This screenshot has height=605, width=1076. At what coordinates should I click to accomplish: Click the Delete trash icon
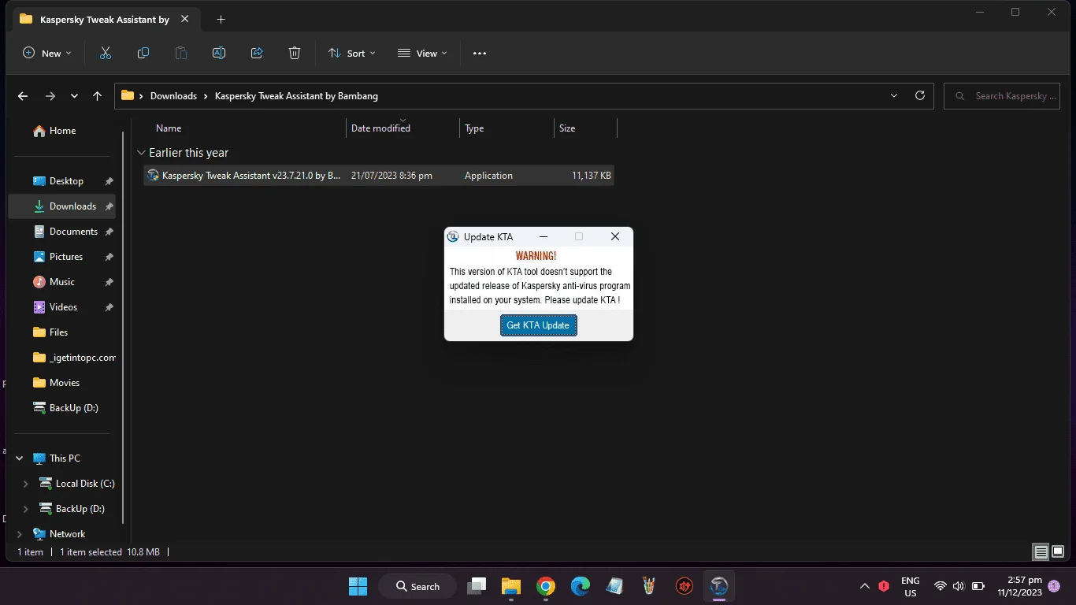click(x=295, y=53)
